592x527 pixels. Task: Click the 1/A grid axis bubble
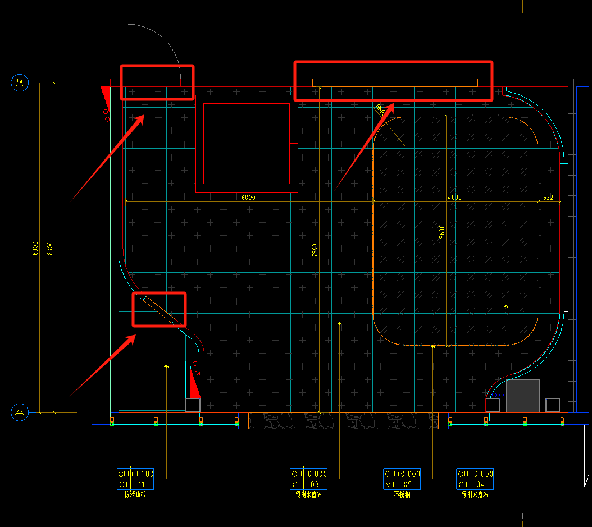pos(19,84)
